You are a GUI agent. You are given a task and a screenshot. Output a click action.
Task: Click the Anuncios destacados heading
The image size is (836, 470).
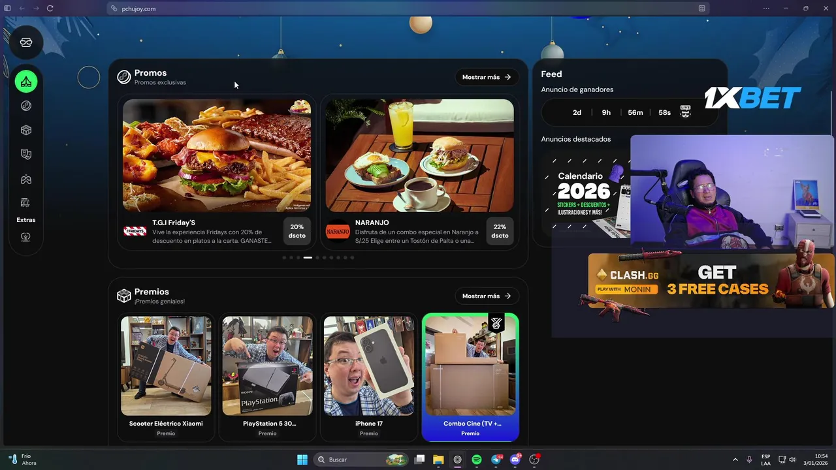click(576, 139)
